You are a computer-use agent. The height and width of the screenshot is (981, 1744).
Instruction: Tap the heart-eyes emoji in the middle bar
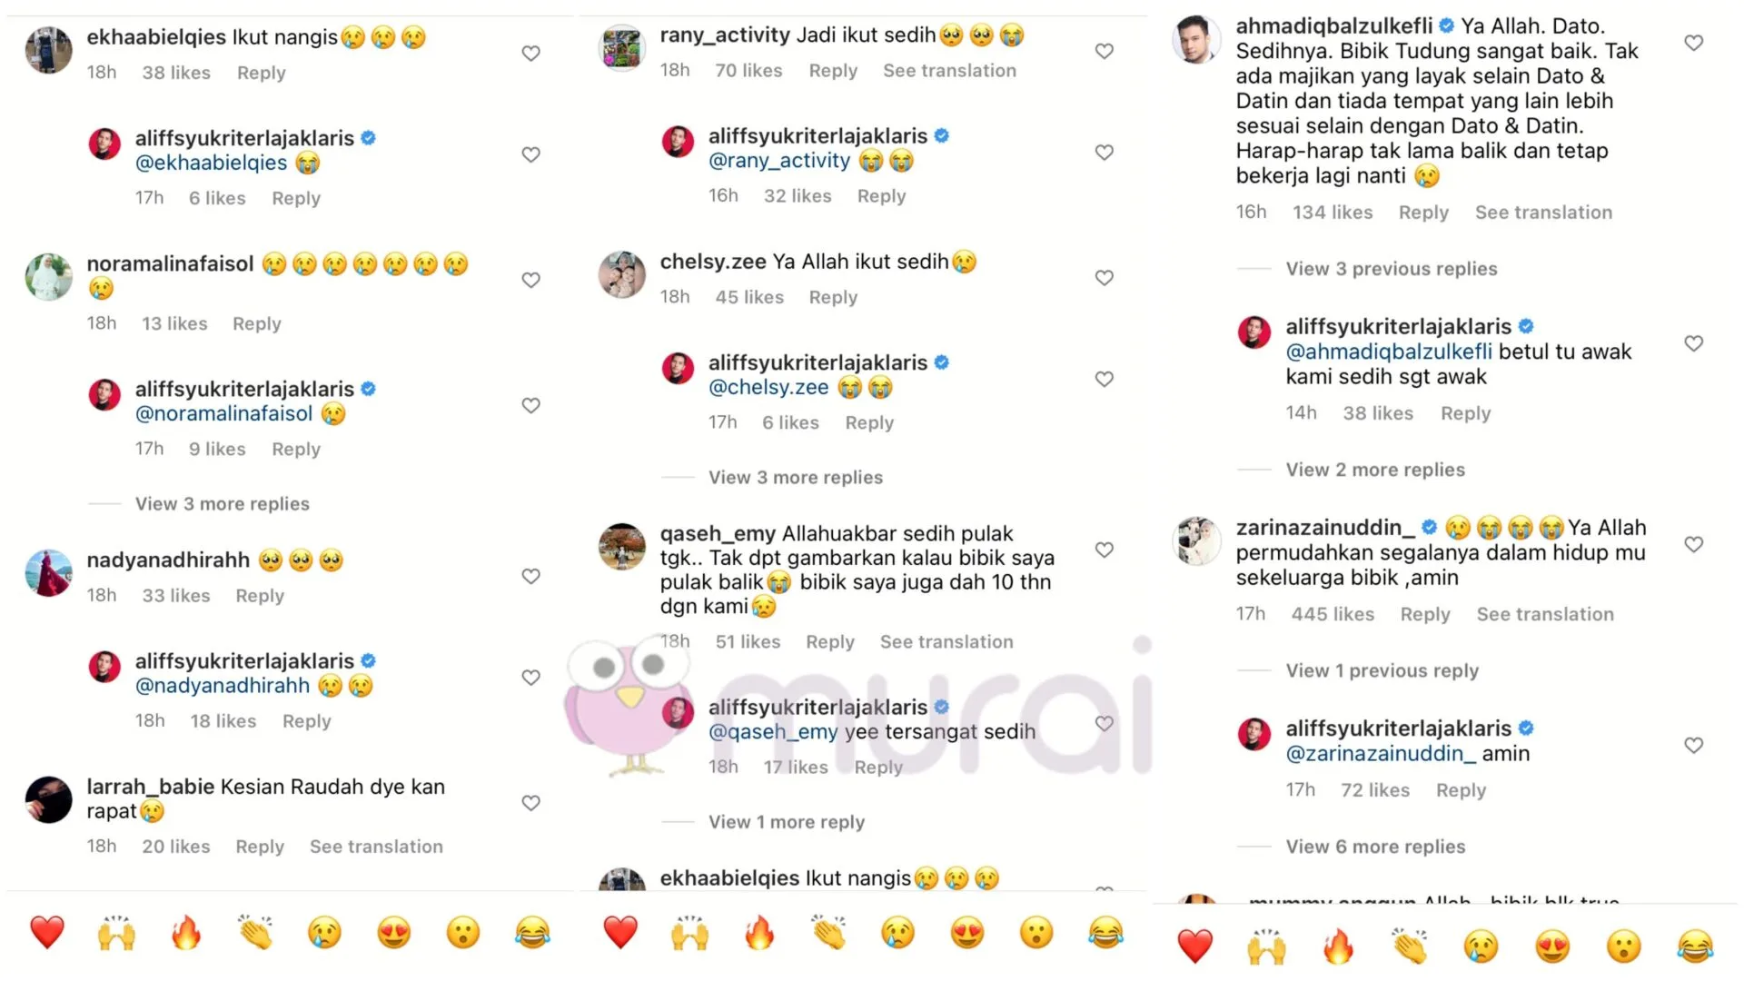[967, 933]
